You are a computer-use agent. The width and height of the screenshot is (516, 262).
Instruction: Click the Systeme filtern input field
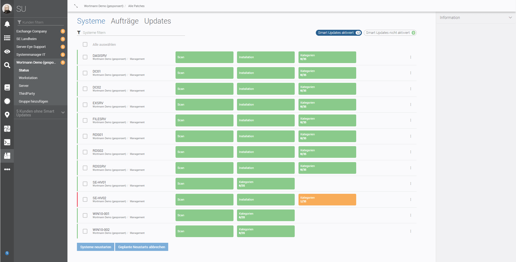[x=133, y=33]
